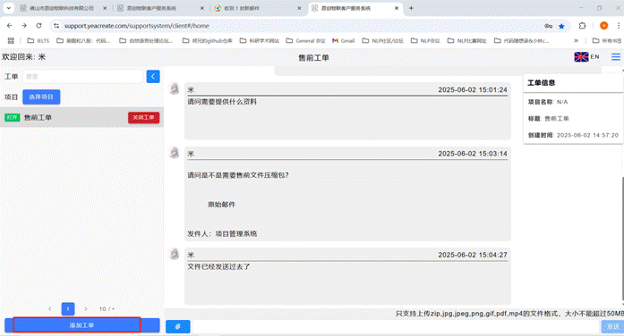Click the avatar beside the 15:01:24 message
The image size is (624, 336).
[175, 88]
